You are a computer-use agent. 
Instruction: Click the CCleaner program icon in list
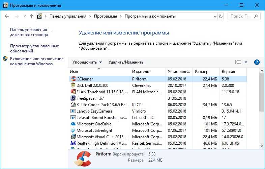click(73, 79)
